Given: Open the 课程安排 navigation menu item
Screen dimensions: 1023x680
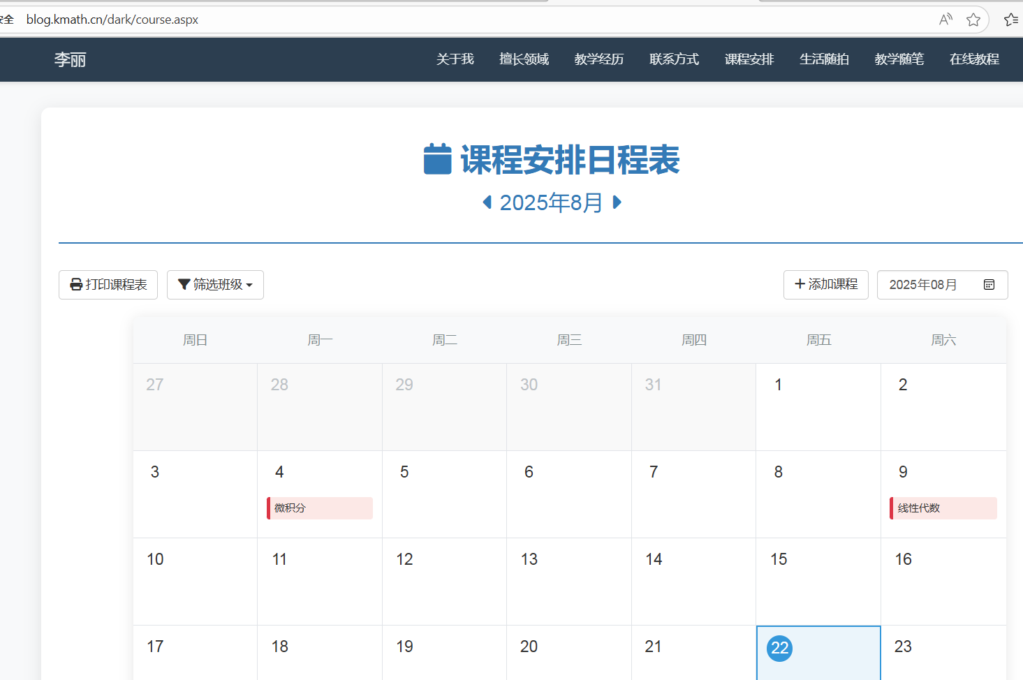Looking at the screenshot, I should tap(749, 59).
